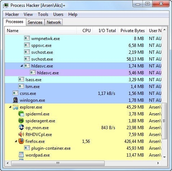Click the winlogon.exe keys icon

(15, 100)
